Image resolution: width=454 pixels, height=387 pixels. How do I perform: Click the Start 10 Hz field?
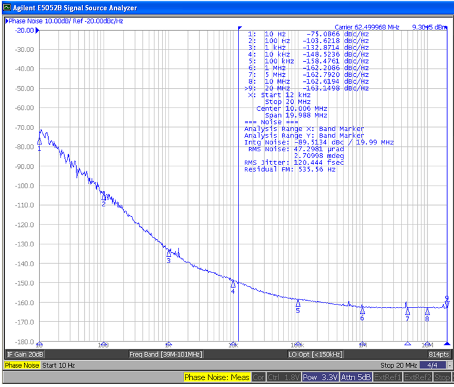coord(59,365)
